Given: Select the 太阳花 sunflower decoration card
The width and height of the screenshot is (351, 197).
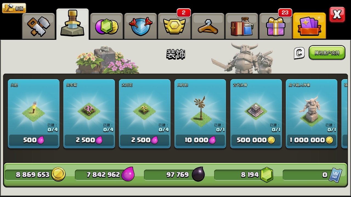Looking at the screenshot, I should click(145, 114).
